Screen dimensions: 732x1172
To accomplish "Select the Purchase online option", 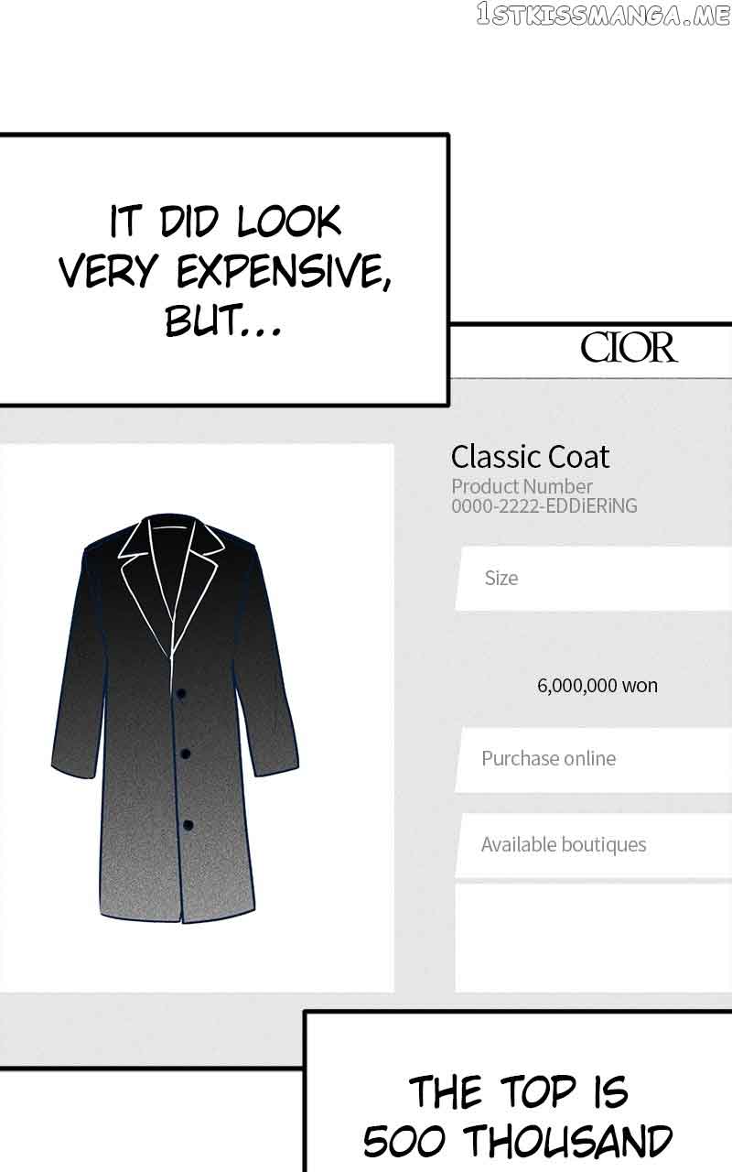I will point(593,759).
